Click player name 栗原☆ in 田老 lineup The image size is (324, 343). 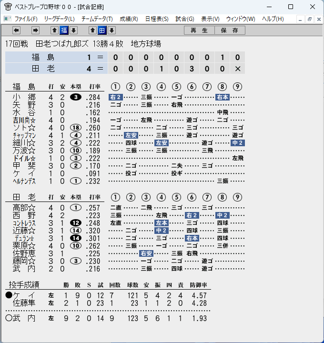24,246
